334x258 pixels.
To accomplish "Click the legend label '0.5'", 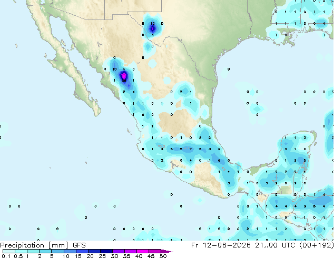I will coord(18,256).
